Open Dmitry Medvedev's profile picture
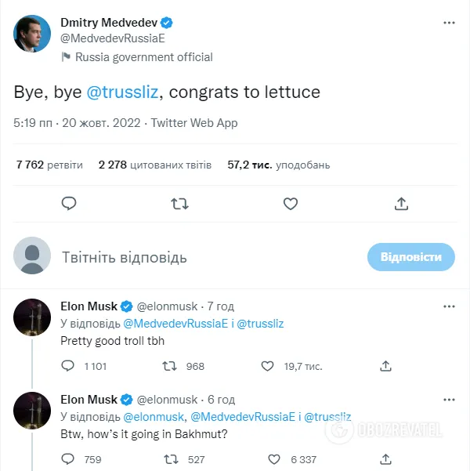The height and width of the screenshot is (471, 470). (x=33, y=31)
